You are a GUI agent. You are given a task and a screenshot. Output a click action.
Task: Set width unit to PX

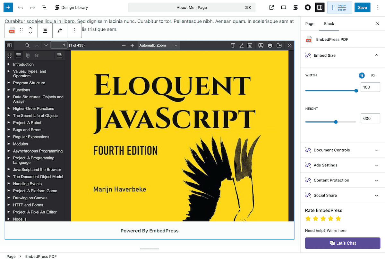(x=373, y=75)
